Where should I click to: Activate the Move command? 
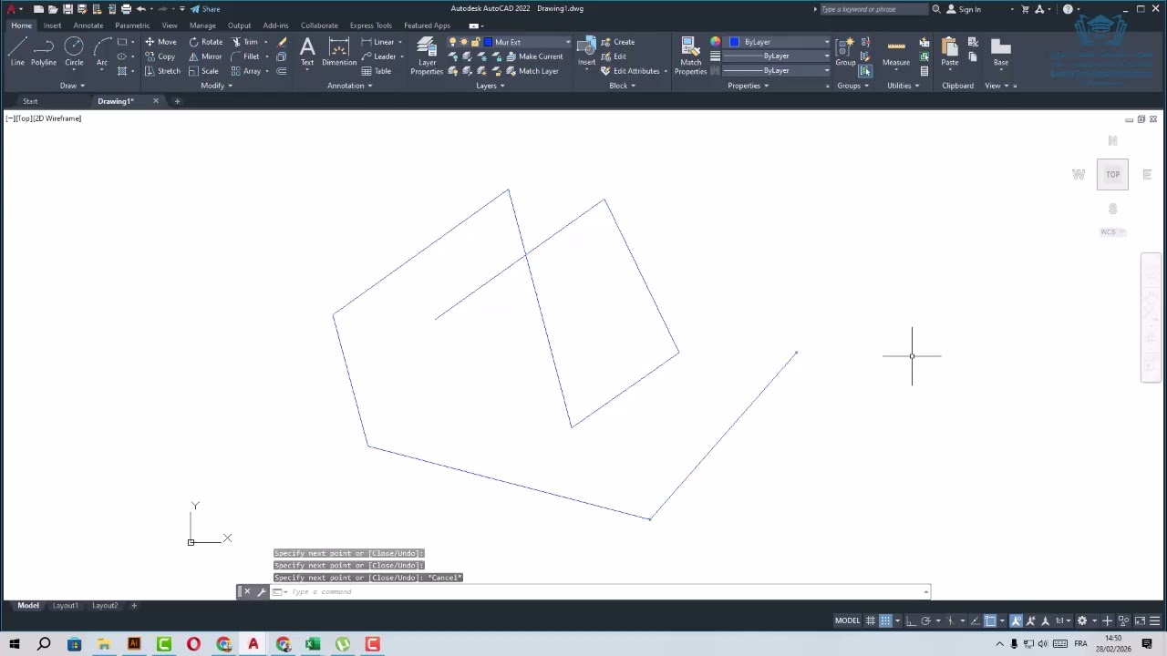tap(160, 42)
